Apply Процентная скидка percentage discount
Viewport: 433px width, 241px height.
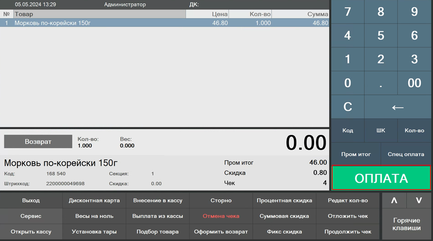[284, 200]
